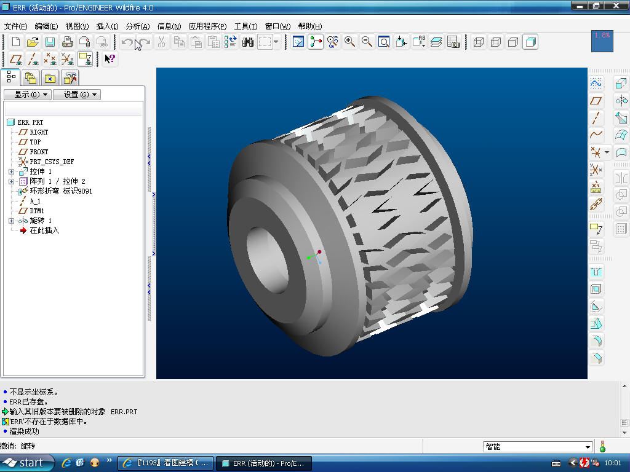Click the context help arrow-question icon
This screenshot has height=472, width=630.
110,59
